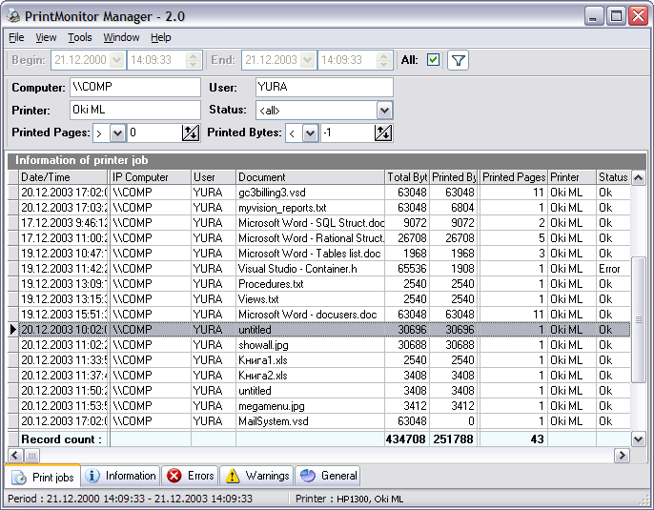Sort by Printed Pages column header
Screen dimensions: 654x510
tap(513, 177)
